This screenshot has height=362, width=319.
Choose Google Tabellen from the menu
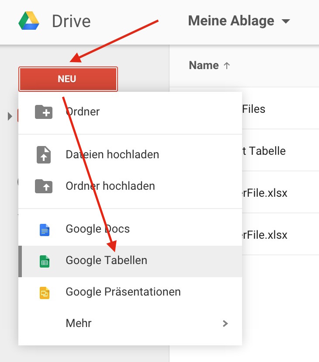(x=130, y=261)
